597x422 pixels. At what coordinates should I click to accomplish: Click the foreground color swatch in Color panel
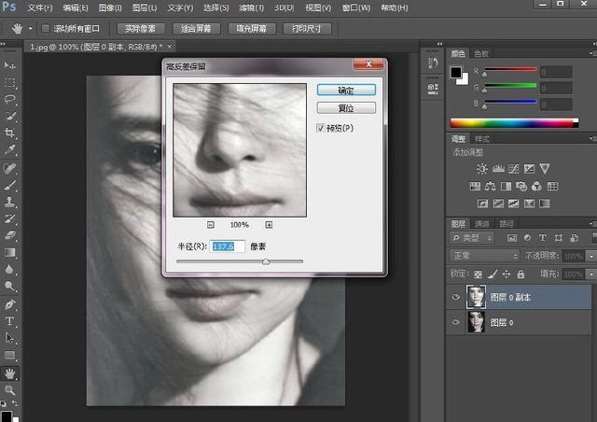click(455, 73)
